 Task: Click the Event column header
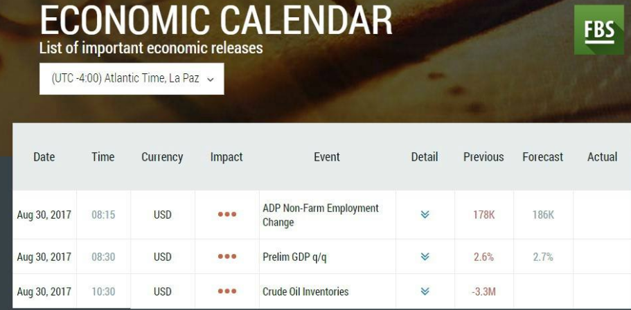(327, 157)
